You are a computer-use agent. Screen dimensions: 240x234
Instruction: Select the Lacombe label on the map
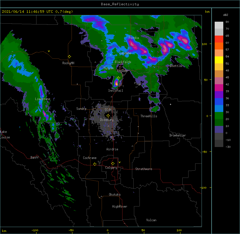click(125, 53)
